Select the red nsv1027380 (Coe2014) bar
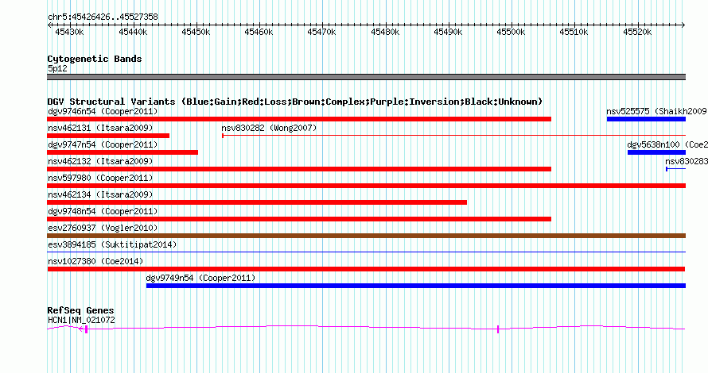The image size is (708, 373). coord(366,269)
